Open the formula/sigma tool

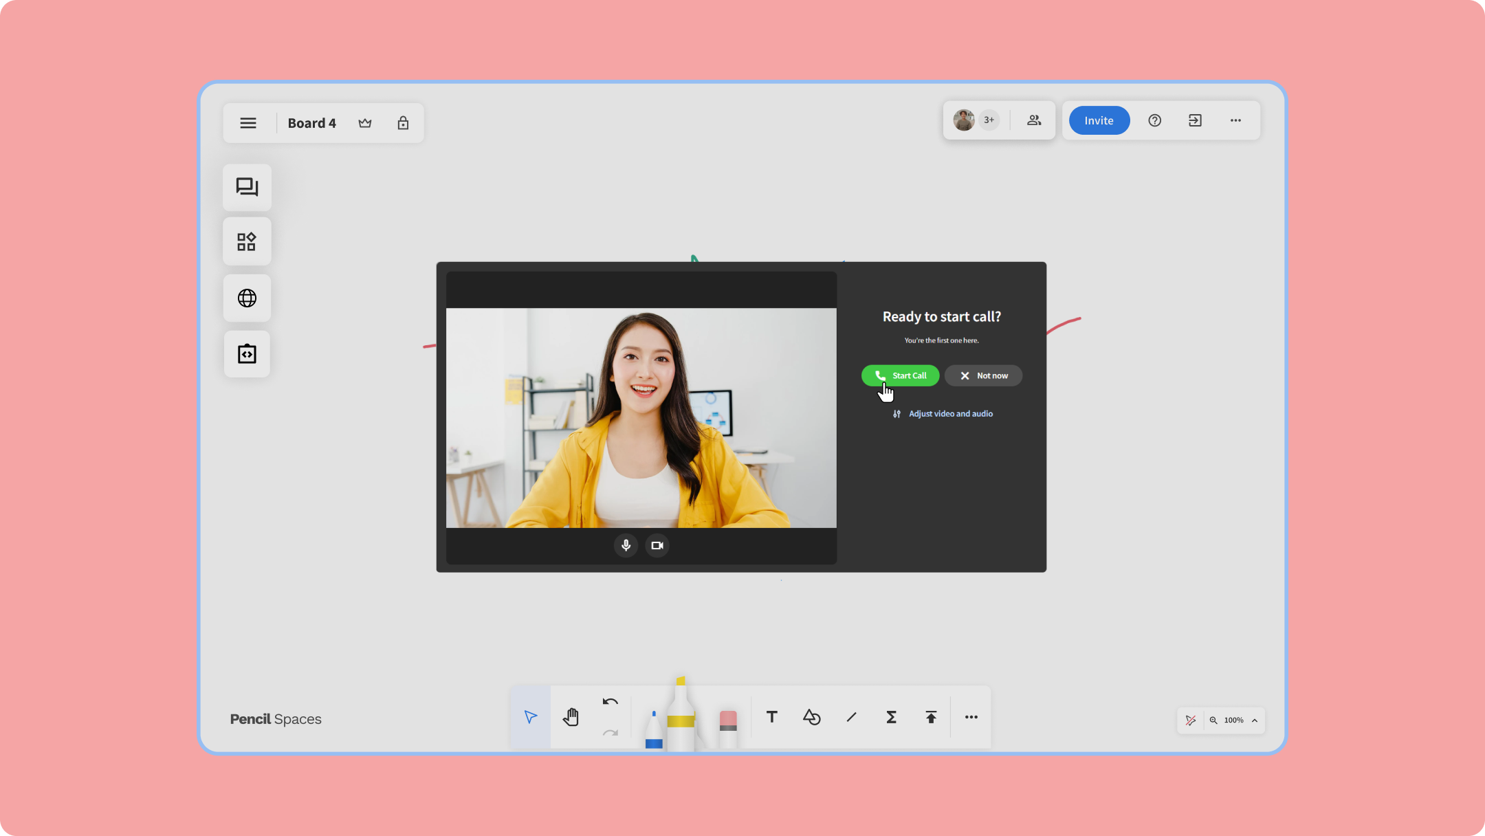coord(892,716)
